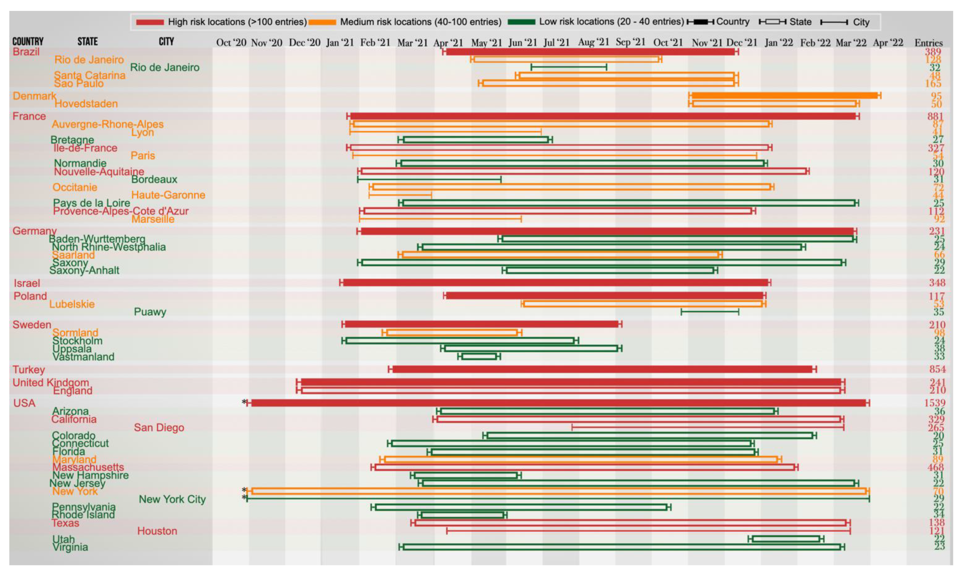This screenshot has width=963, height=575.
Task: Click the San Diego city label
Action: click(x=159, y=427)
